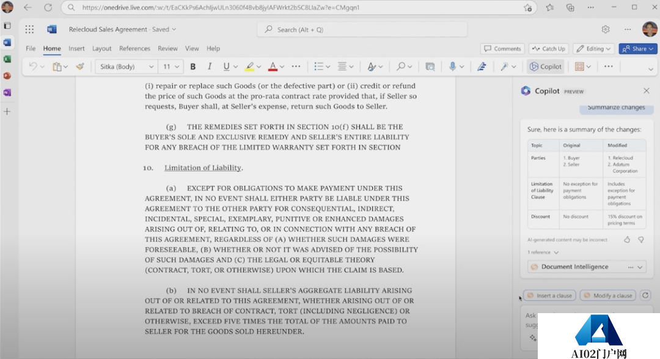This screenshot has width=660, height=359.
Task: Open the font name dropdown Sitka (Body)
Action: click(x=127, y=67)
